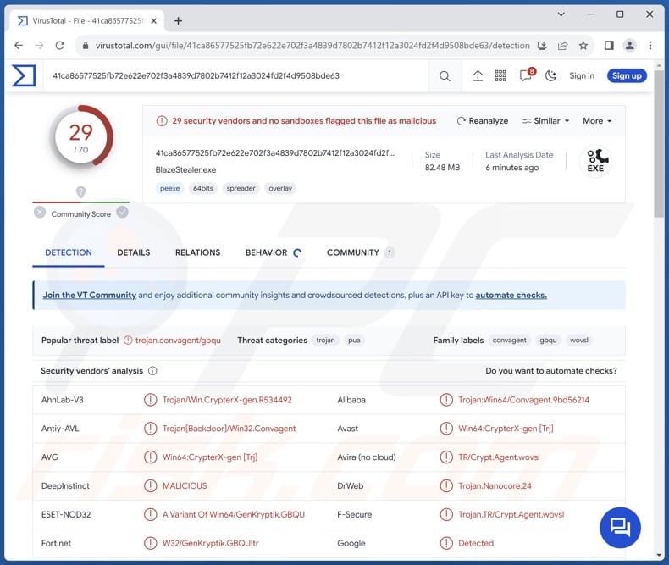
Task: Click the browser address bar URL
Action: coord(312,45)
